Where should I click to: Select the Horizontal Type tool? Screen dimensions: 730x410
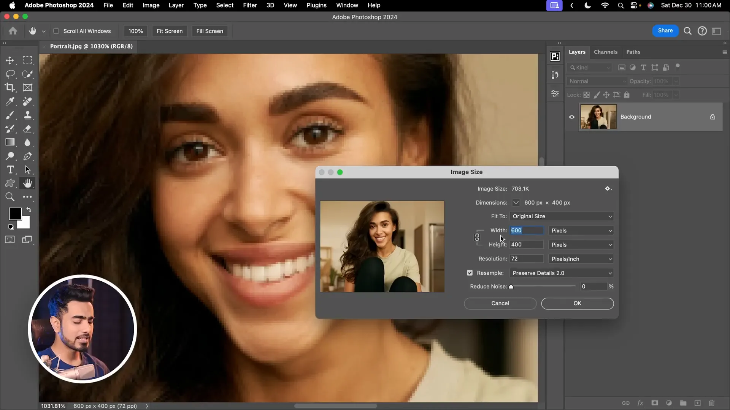click(x=10, y=170)
